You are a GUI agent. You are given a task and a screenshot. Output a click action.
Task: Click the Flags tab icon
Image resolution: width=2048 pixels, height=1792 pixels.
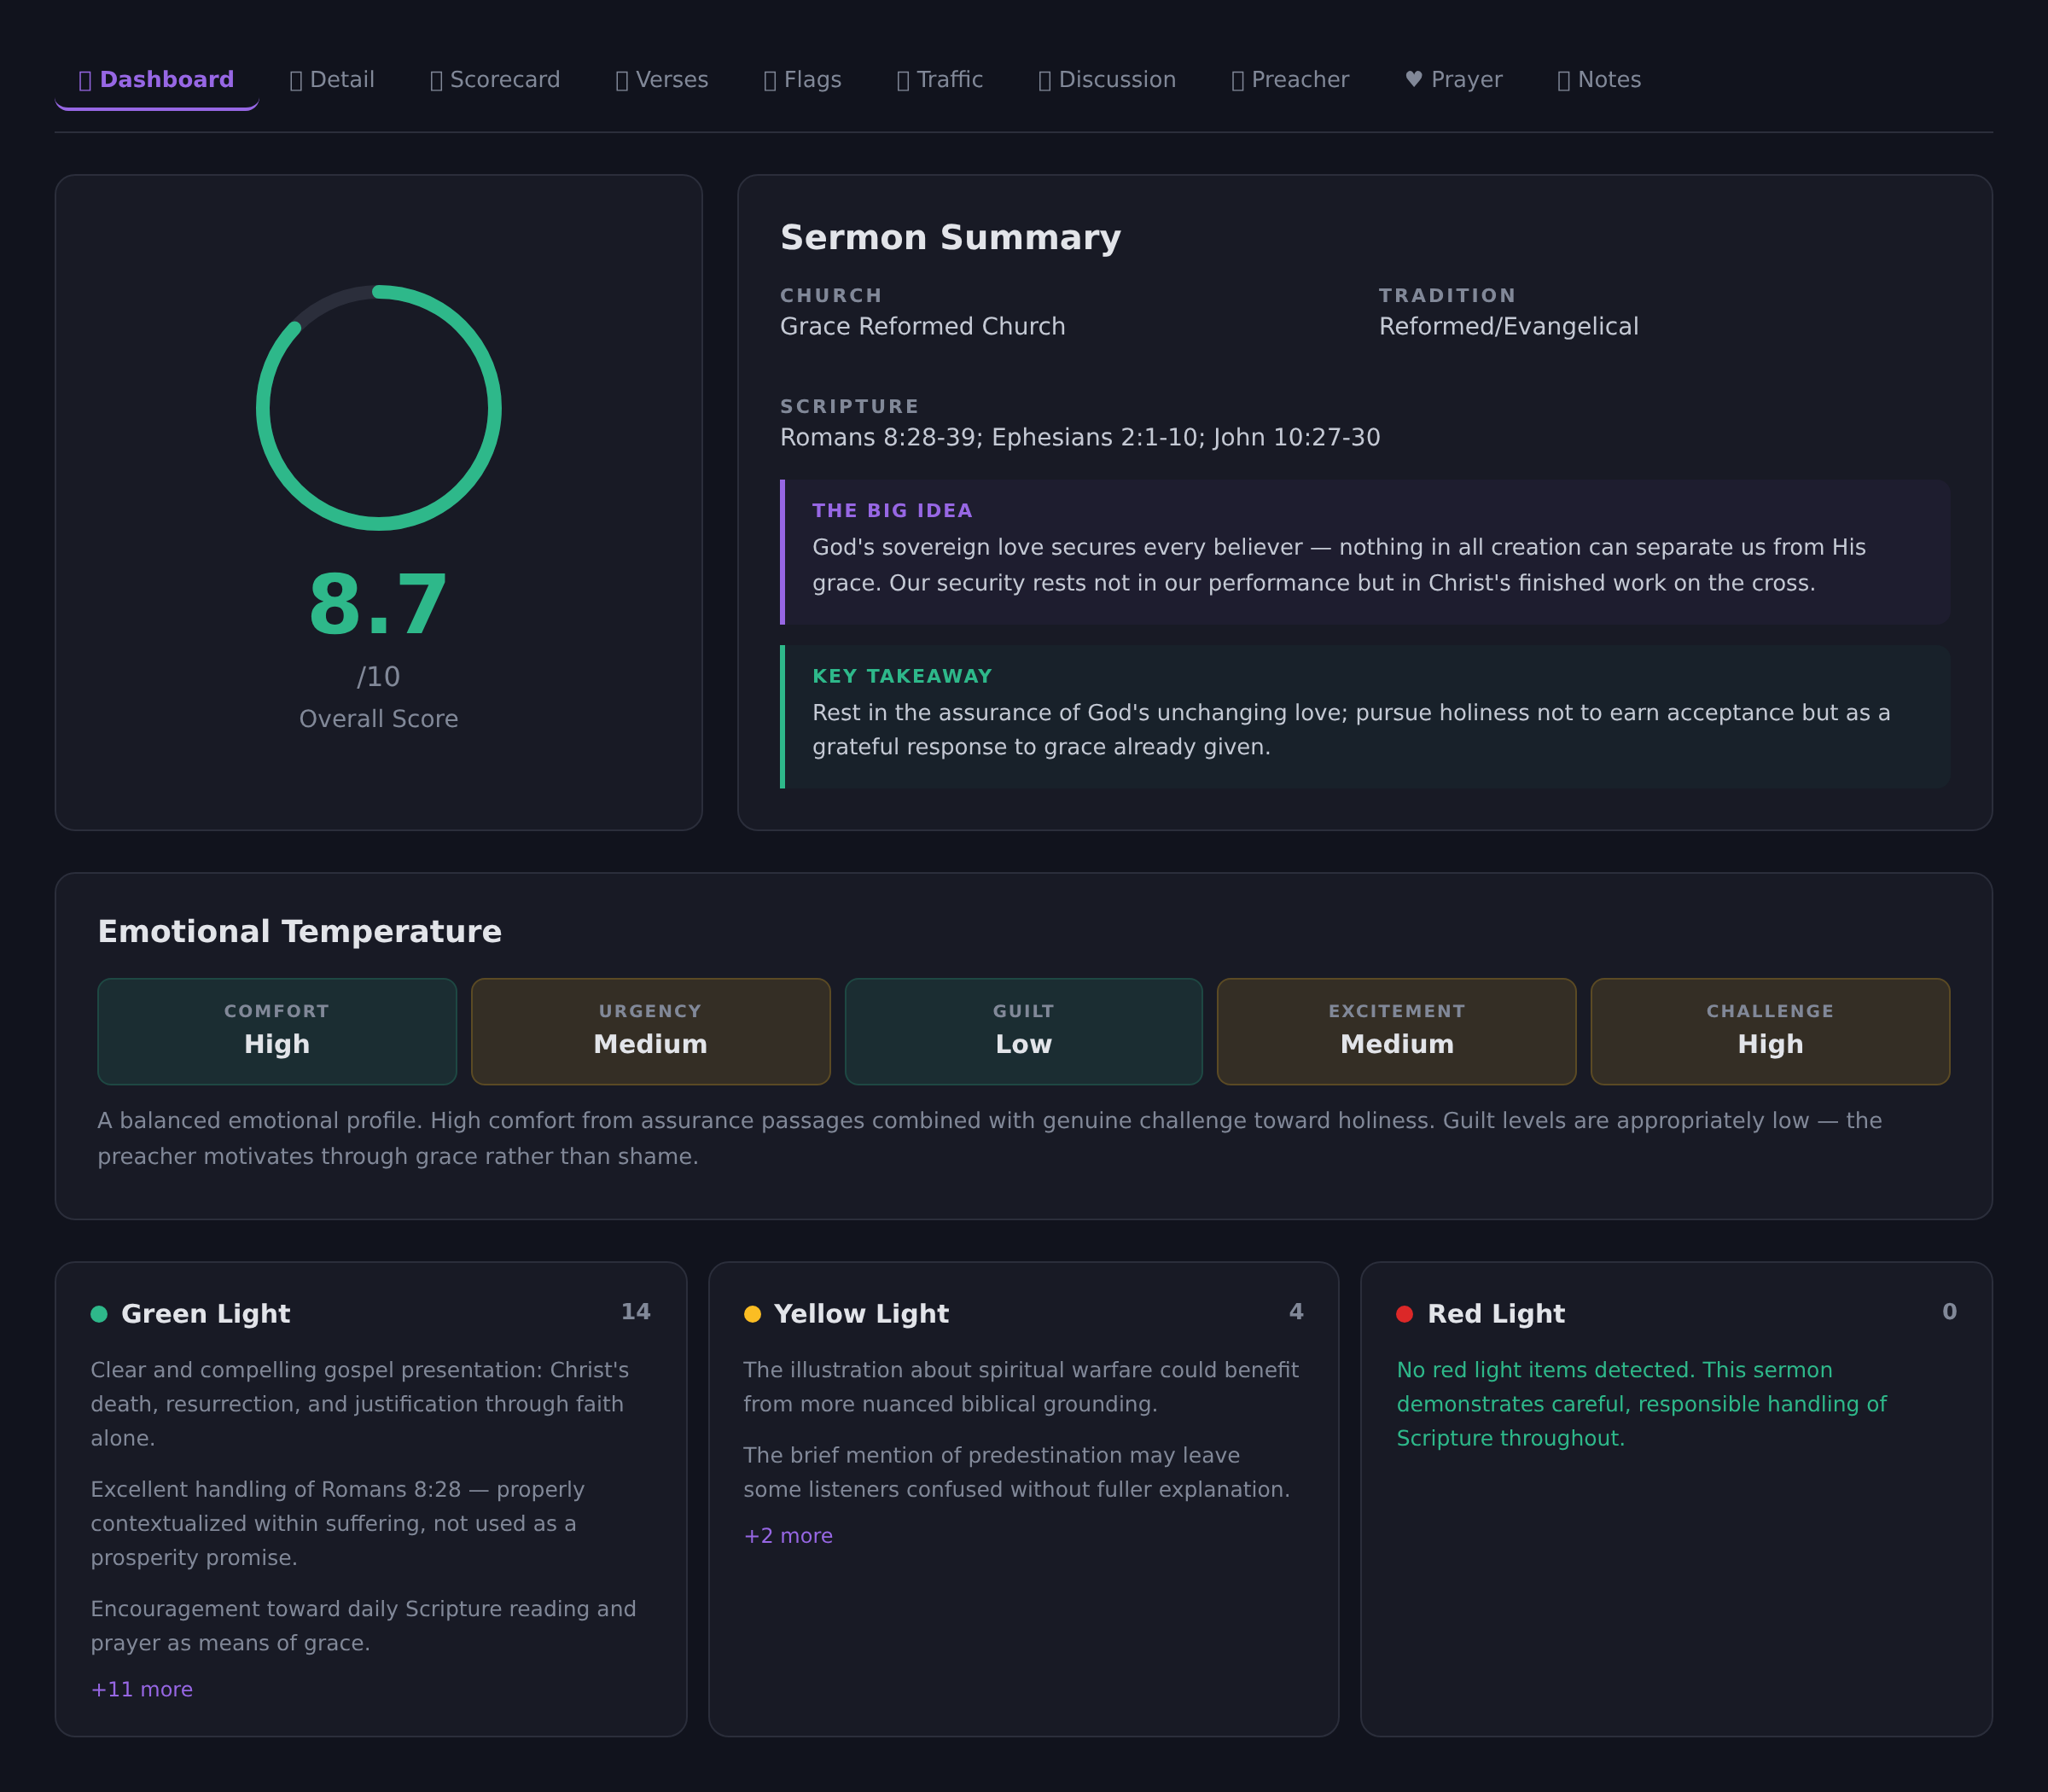tap(770, 80)
